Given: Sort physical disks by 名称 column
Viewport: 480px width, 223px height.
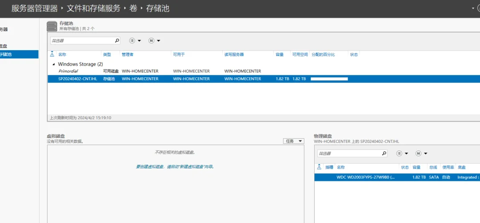Looking at the screenshot, I should (341, 168).
